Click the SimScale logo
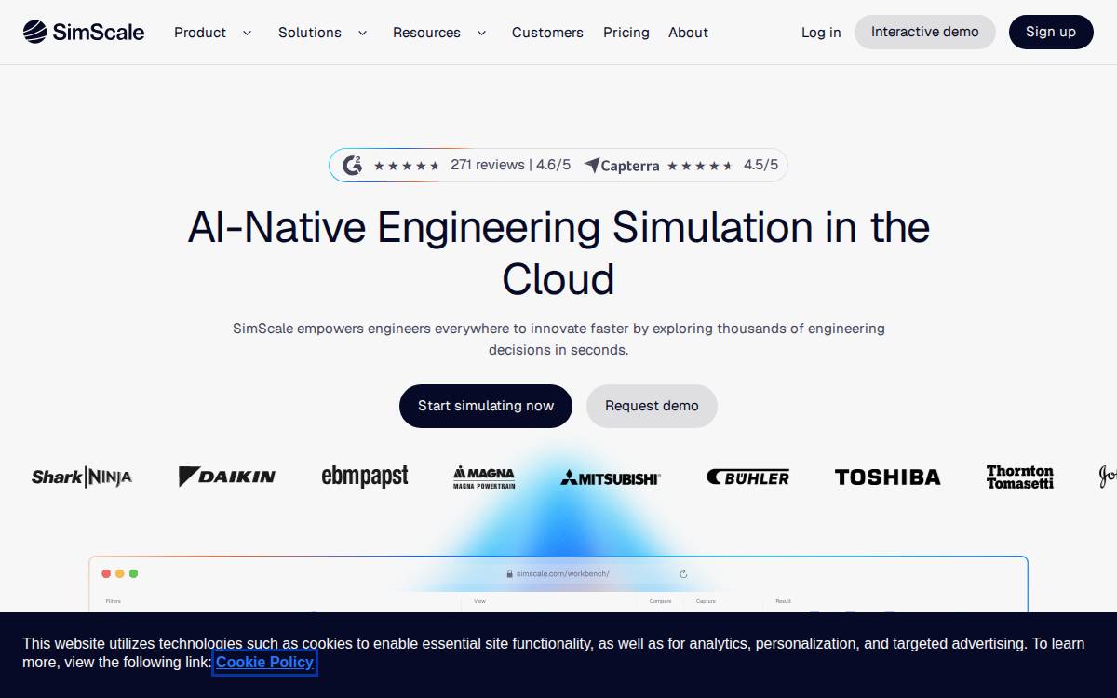Image resolution: width=1117 pixels, height=698 pixels. [84, 32]
